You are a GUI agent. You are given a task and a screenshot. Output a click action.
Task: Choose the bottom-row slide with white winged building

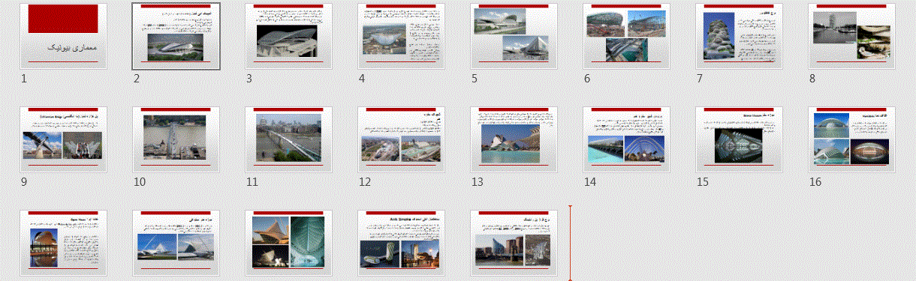pyautogui.click(x=176, y=243)
